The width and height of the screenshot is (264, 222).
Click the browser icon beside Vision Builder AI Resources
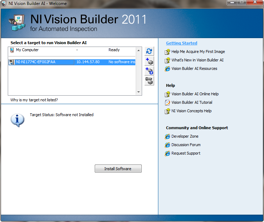pos(168,68)
